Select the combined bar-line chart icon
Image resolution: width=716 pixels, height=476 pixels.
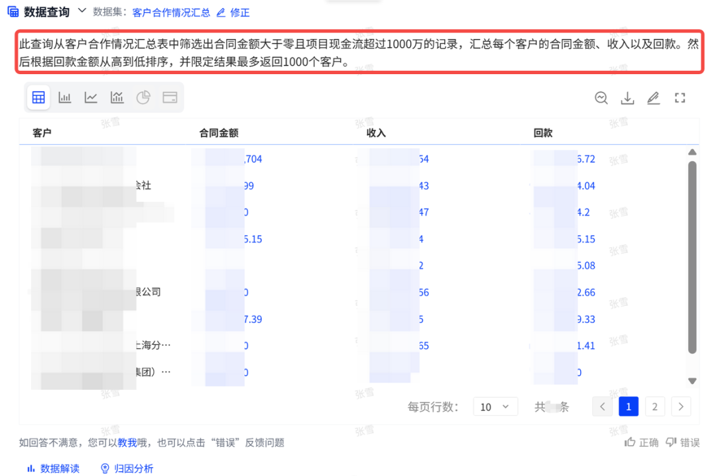pyautogui.click(x=117, y=98)
